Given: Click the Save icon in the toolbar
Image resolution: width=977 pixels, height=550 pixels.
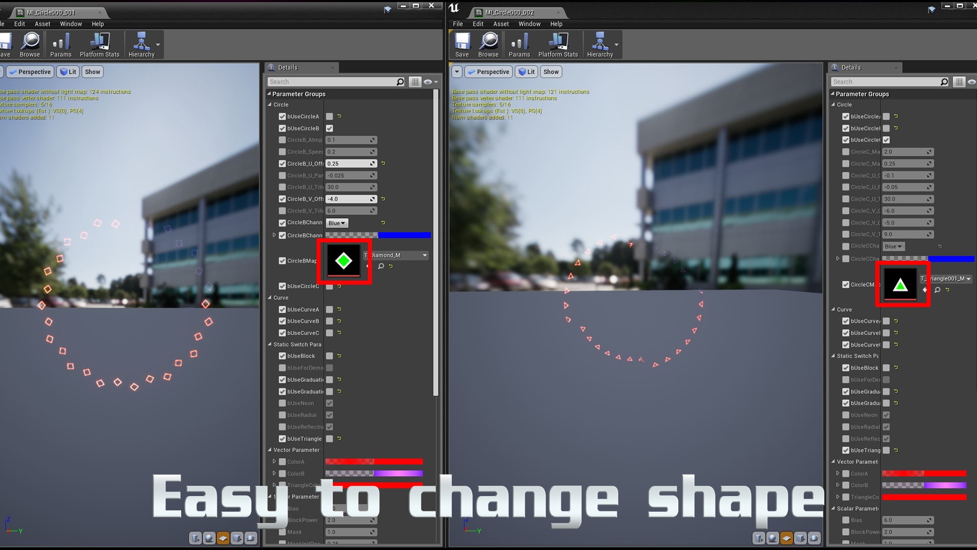Looking at the screenshot, I should [462, 44].
